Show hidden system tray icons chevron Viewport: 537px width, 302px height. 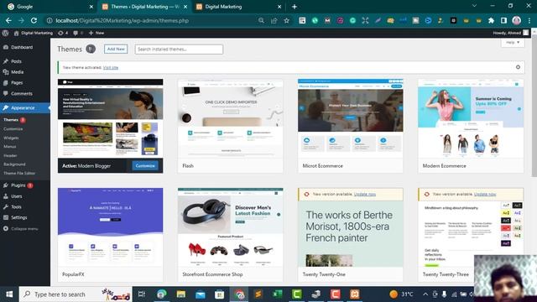(x=425, y=294)
